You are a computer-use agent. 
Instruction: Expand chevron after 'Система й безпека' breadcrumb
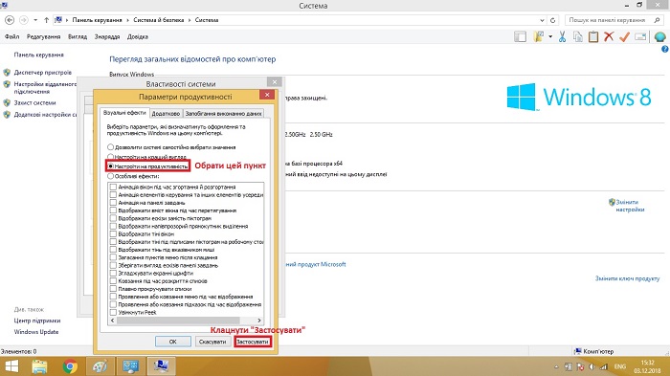(x=190, y=20)
